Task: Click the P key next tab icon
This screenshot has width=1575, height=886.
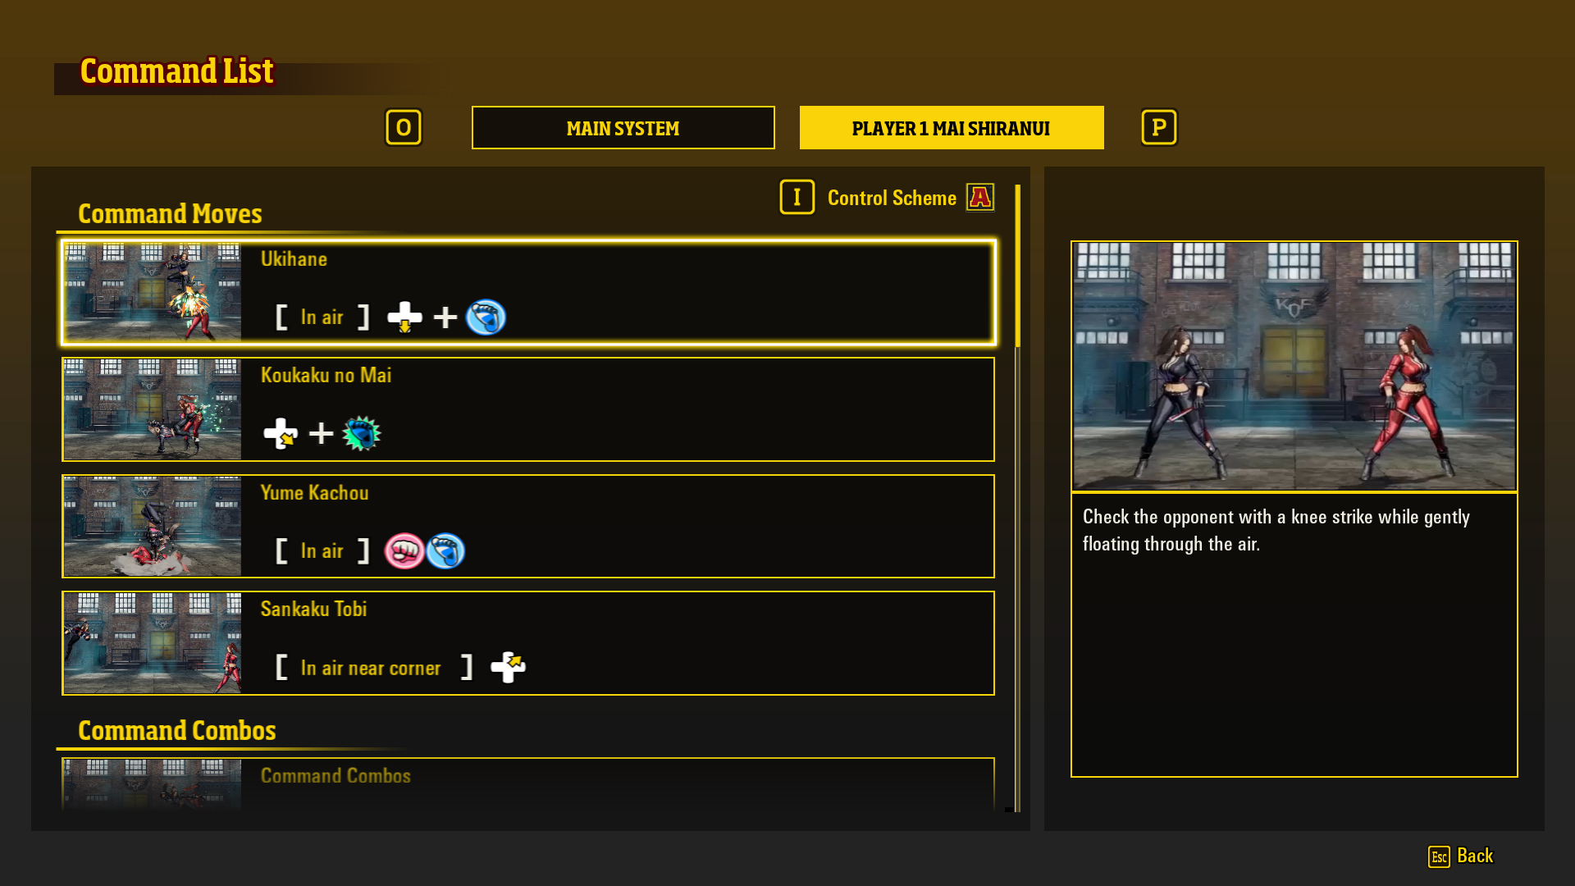Action: point(1158,127)
